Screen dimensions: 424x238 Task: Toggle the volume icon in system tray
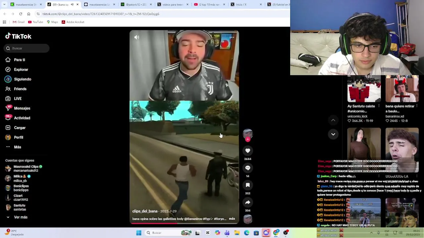tap(400, 233)
